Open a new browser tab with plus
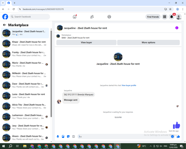 pyautogui.click(x=15, y=3)
